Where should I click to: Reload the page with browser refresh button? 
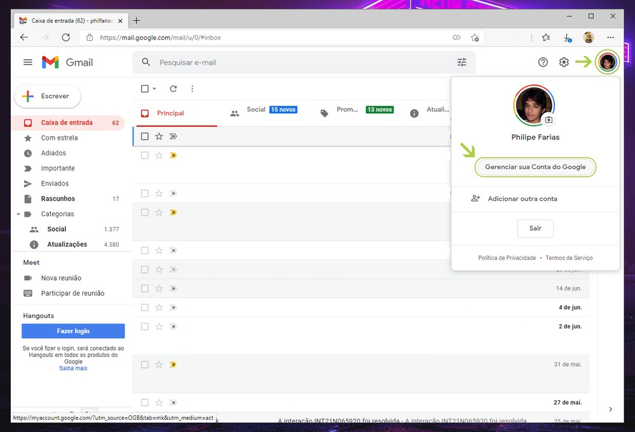(x=65, y=37)
